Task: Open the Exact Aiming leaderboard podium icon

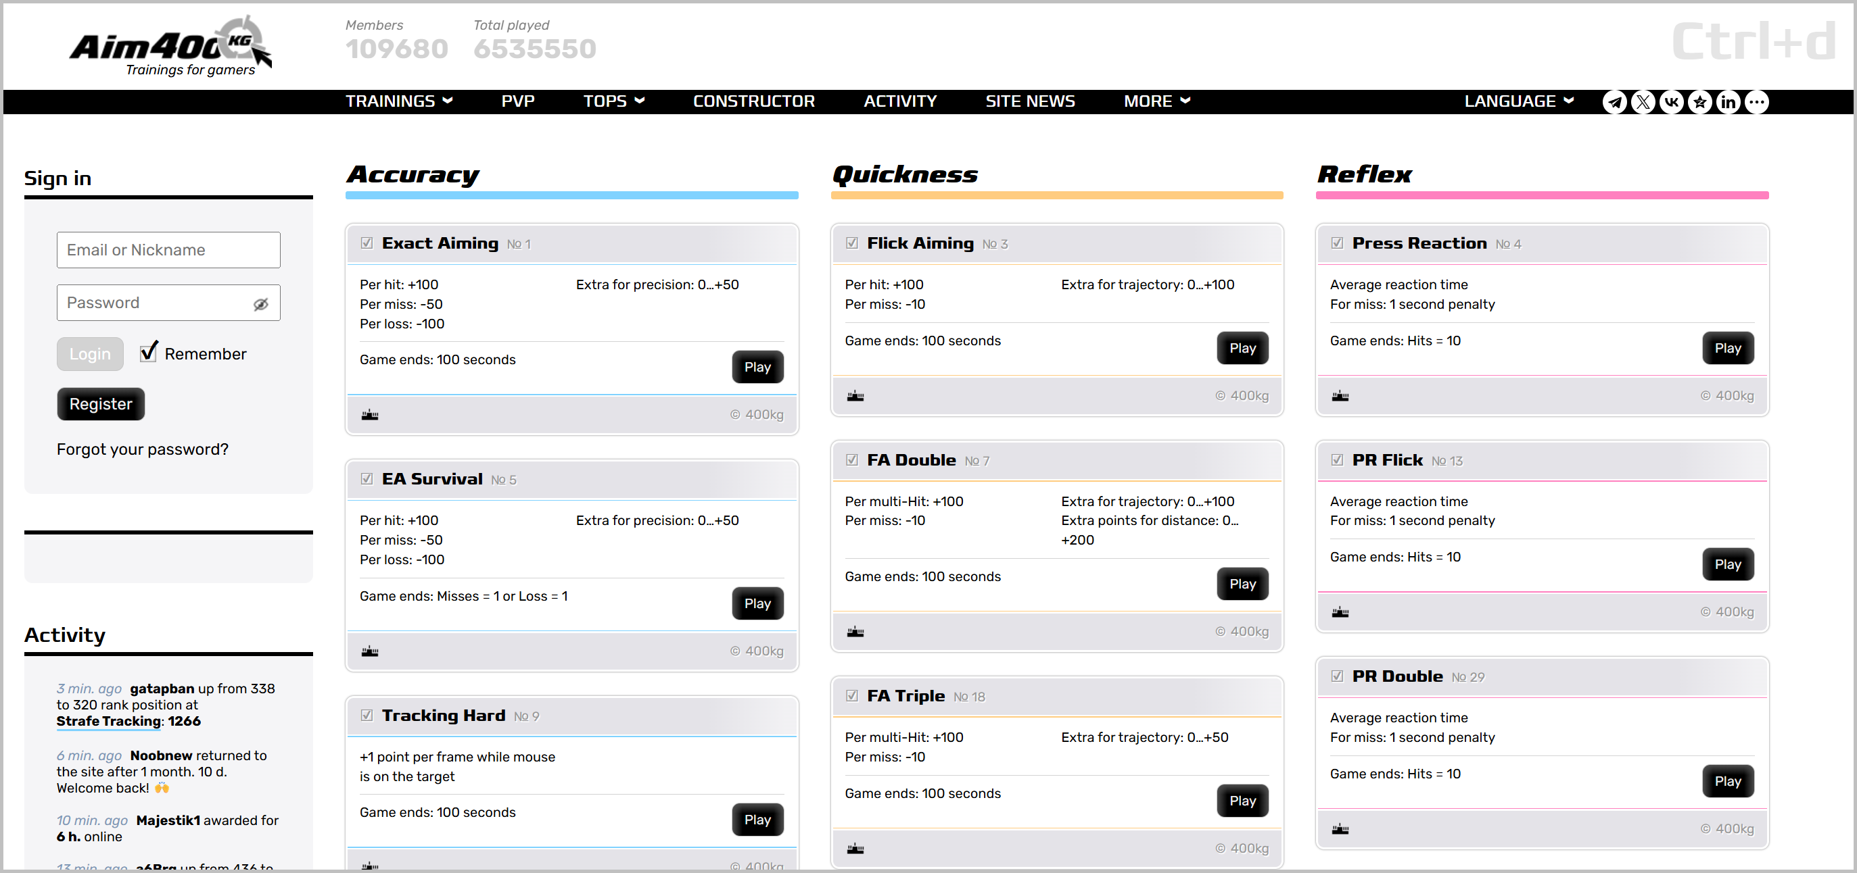Action: click(x=370, y=414)
